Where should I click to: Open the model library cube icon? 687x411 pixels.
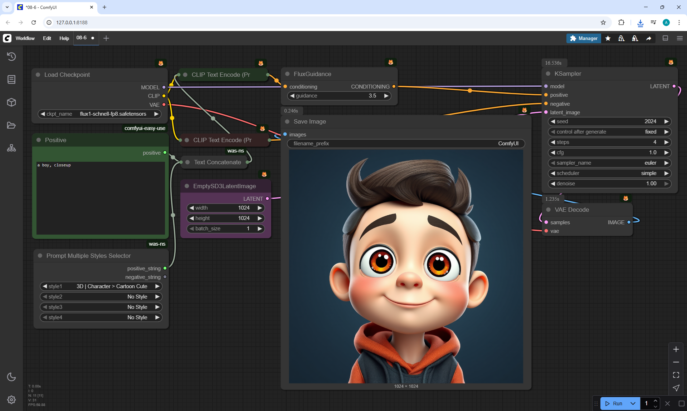(11, 102)
